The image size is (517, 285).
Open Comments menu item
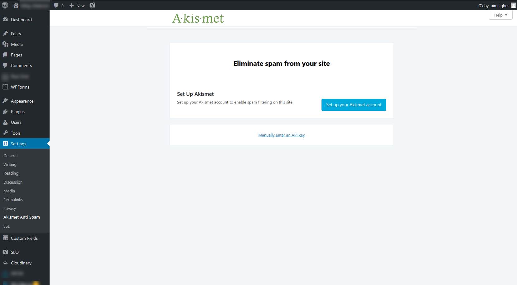pyautogui.click(x=21, y=65)
